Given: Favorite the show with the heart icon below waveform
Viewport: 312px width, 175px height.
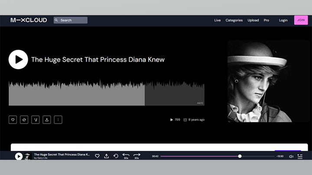Looking at the screenshot, I should (x=13, y=120).
